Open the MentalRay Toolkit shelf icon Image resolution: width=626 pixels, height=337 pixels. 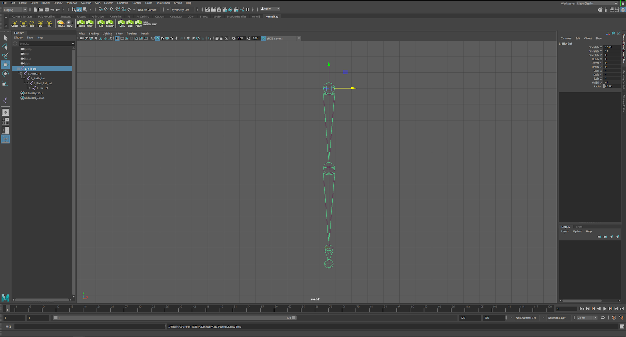pos(81,24)
